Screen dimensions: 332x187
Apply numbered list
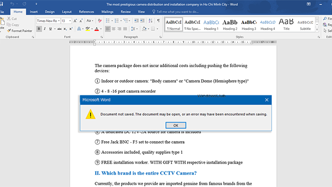pyautogui.click(x=117, y=21)
